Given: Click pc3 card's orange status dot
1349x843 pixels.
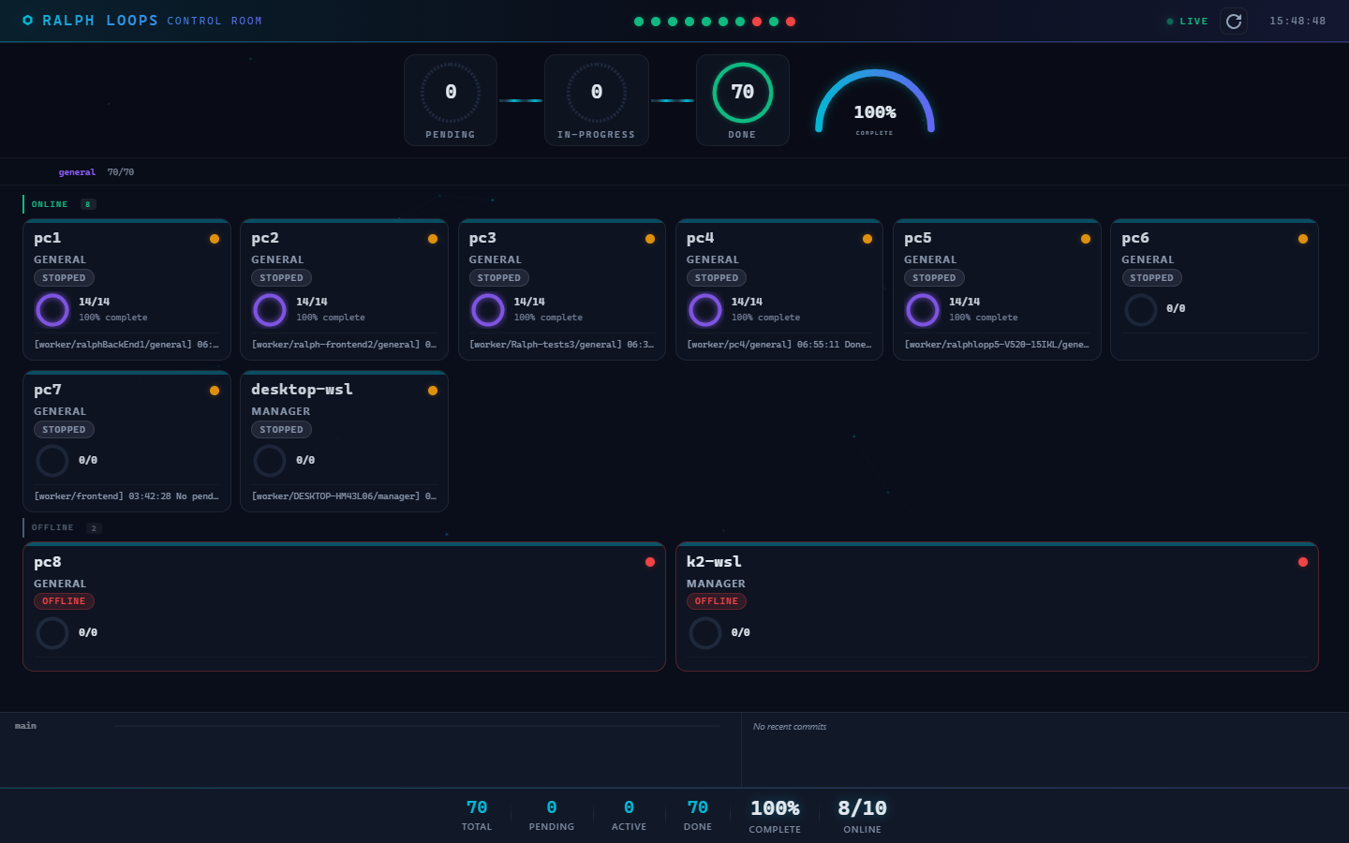Looking at the screenshot, I should tap(650, 239).
